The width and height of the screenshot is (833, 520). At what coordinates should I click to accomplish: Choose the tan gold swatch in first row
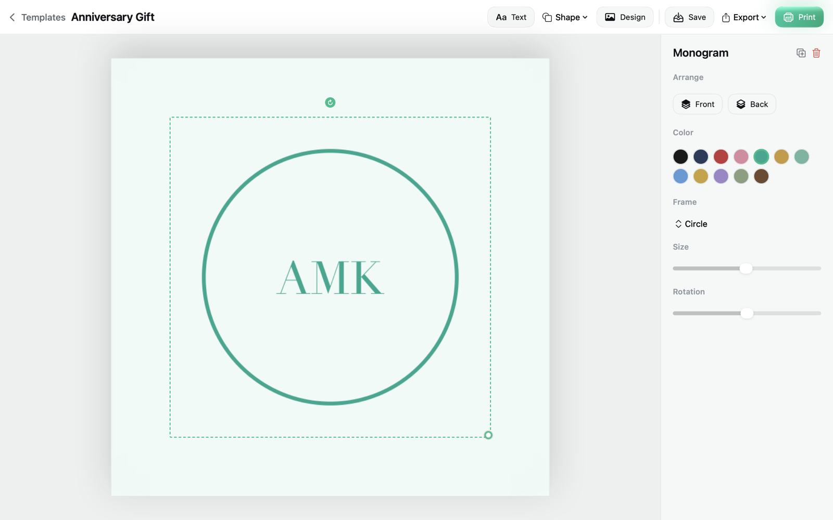click(781, 157)
